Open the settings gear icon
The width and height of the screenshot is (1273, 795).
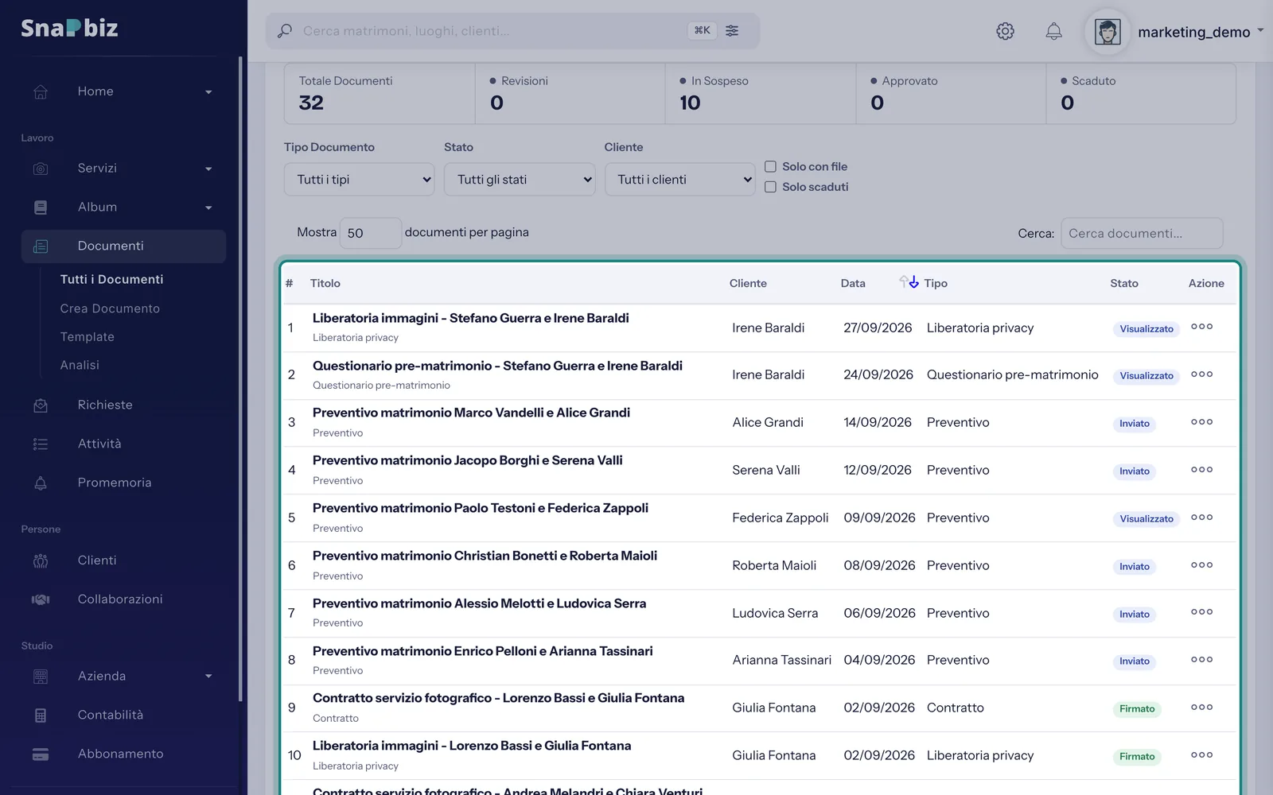tap(1005, 31)
